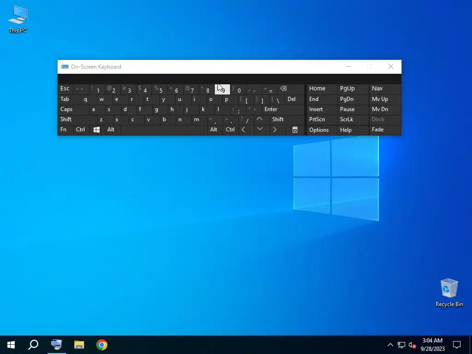Click the forward slash question key
472x354 pixels.
246,119
